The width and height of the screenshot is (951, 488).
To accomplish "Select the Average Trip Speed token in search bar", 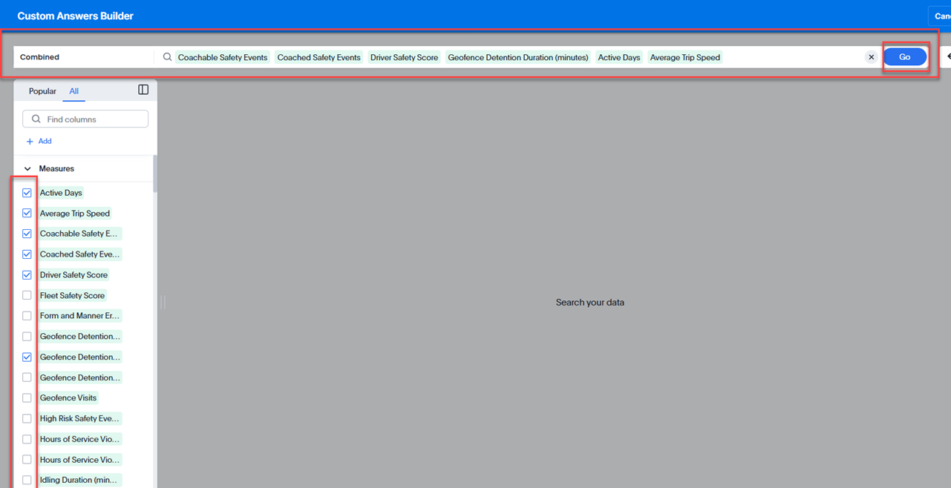I will point(684,57).
